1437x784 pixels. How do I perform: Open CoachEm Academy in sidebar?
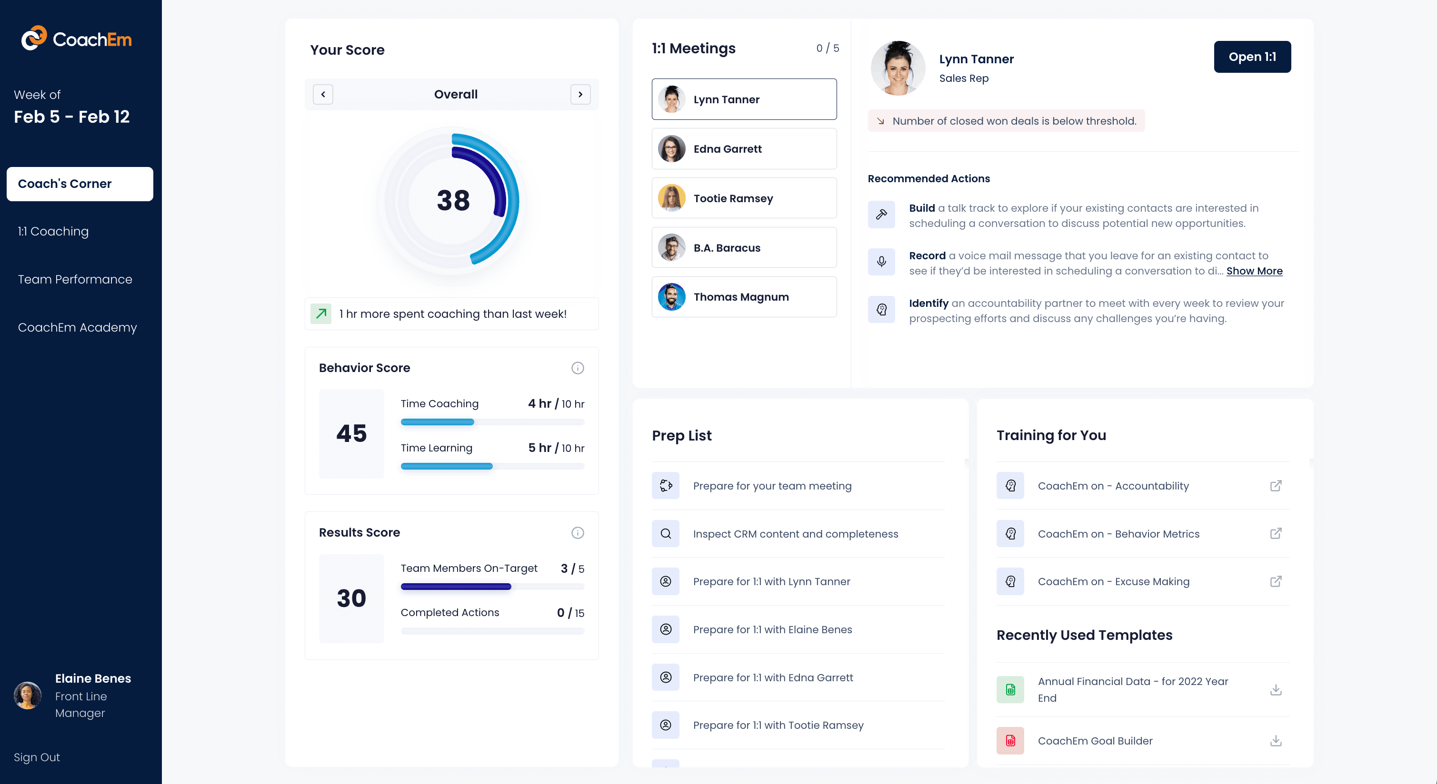click(77, 327)
